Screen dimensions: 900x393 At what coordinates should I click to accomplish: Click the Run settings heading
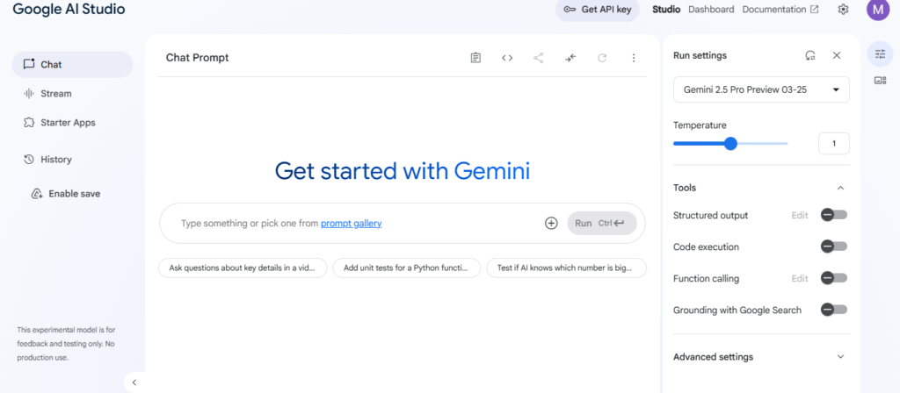(x=700, y=55)
